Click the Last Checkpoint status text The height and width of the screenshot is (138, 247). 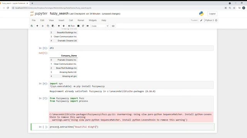[x=85, y=14]
